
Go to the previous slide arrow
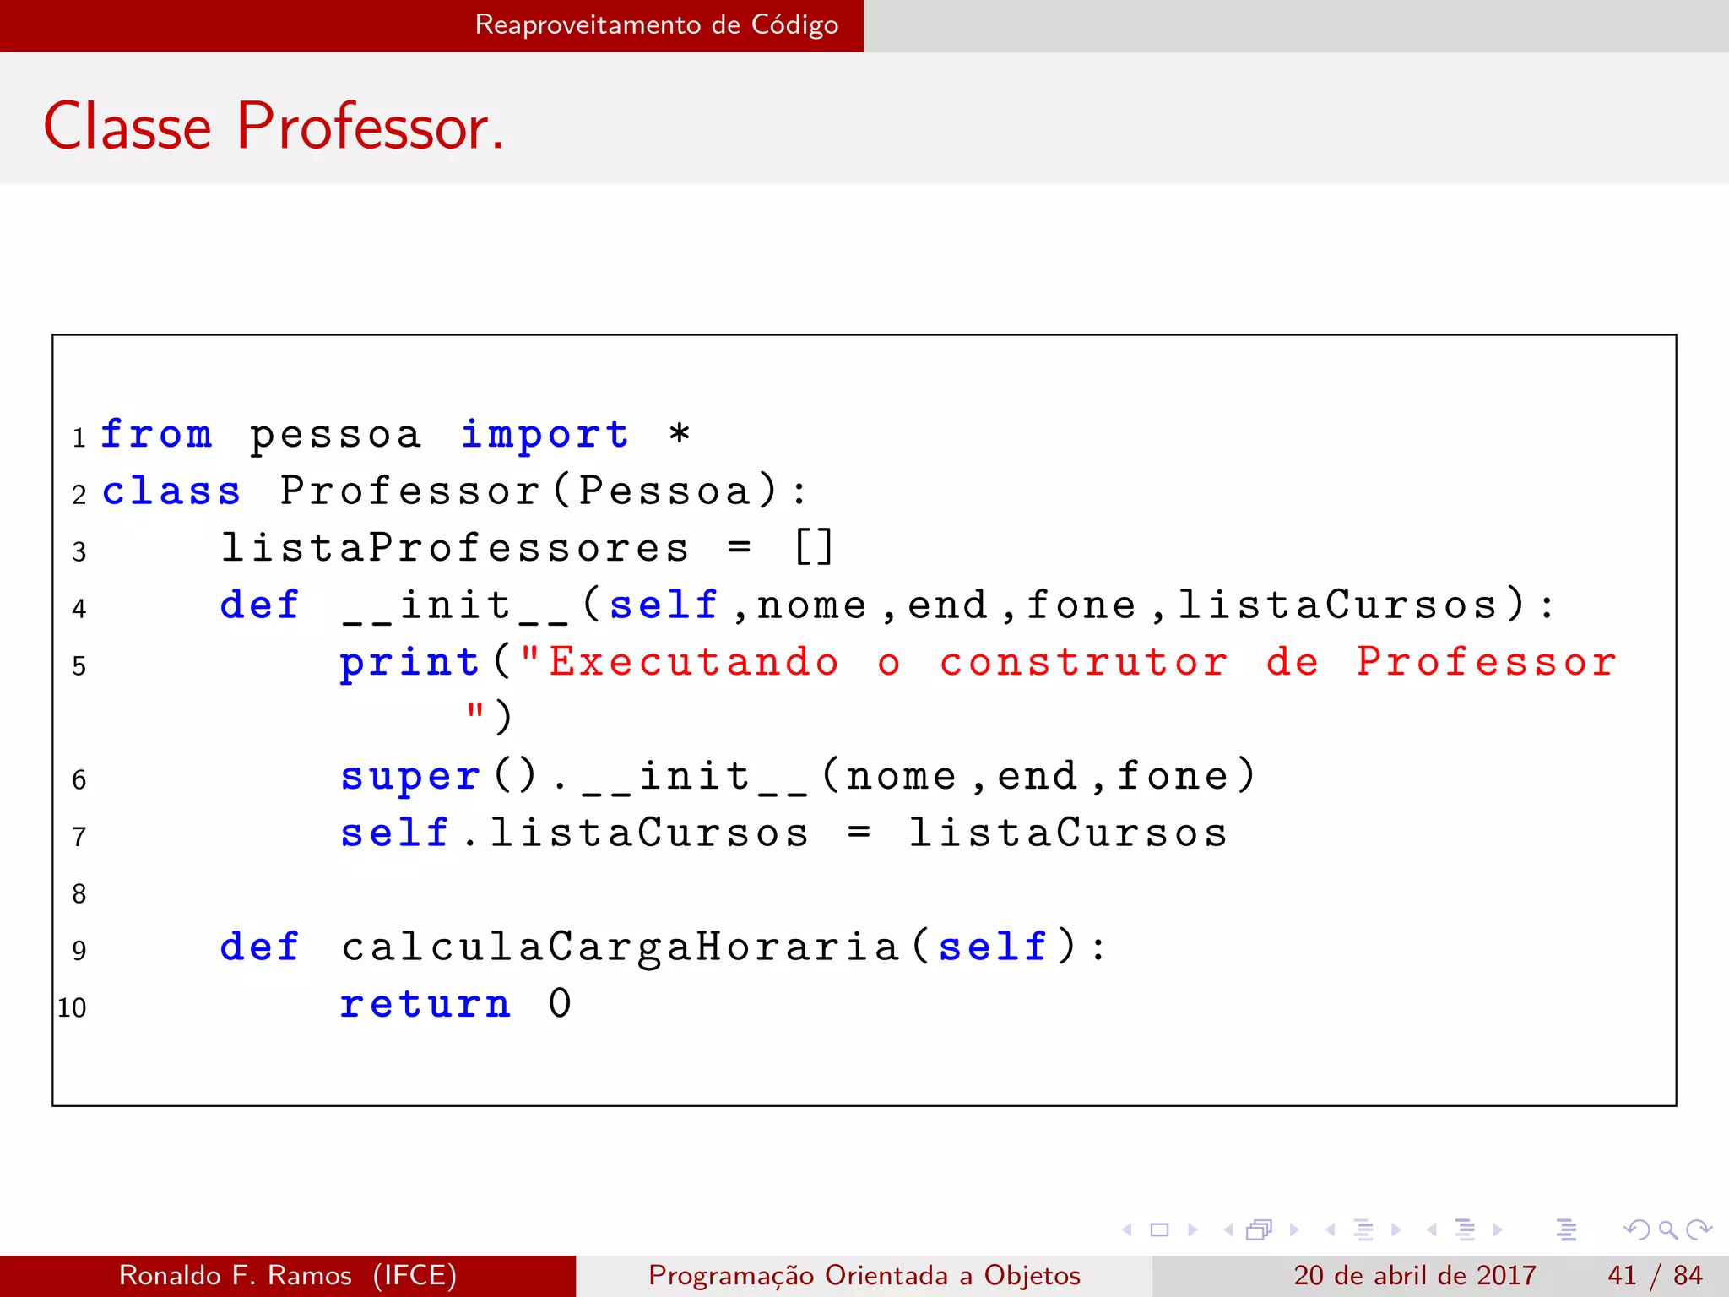[x=1127, y=1229]
